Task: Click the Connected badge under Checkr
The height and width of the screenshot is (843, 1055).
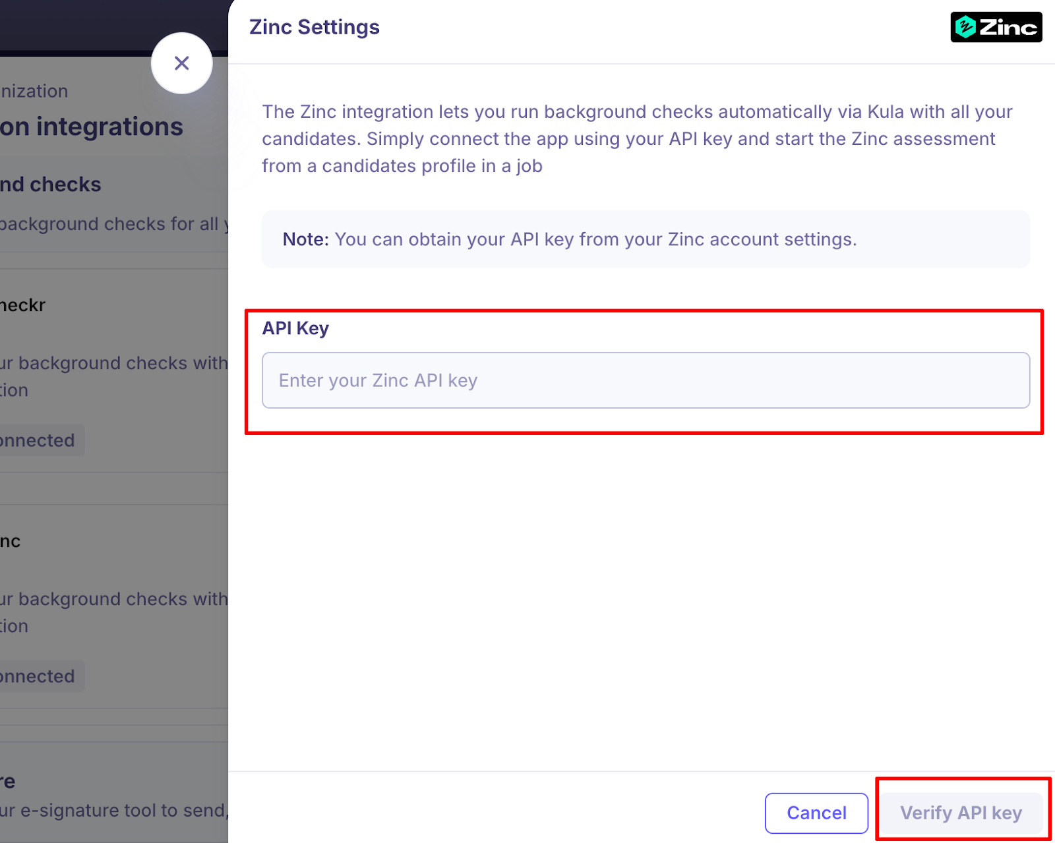Action: 40,440
